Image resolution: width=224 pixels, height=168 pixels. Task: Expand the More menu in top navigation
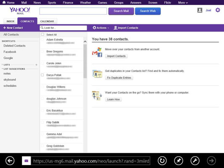183,3
